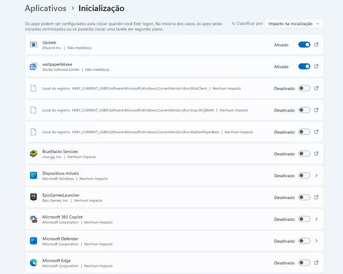Viewport: 343px width, 274px height.
Task: Click the 'Classificar por:' label
Action: [250, 23]
